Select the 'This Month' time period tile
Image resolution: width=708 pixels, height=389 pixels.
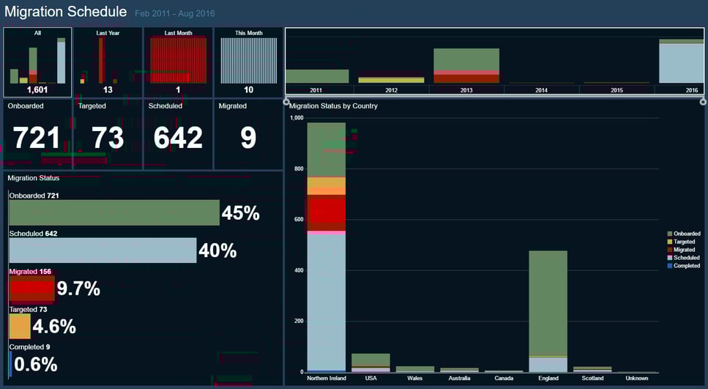point(248,62)
